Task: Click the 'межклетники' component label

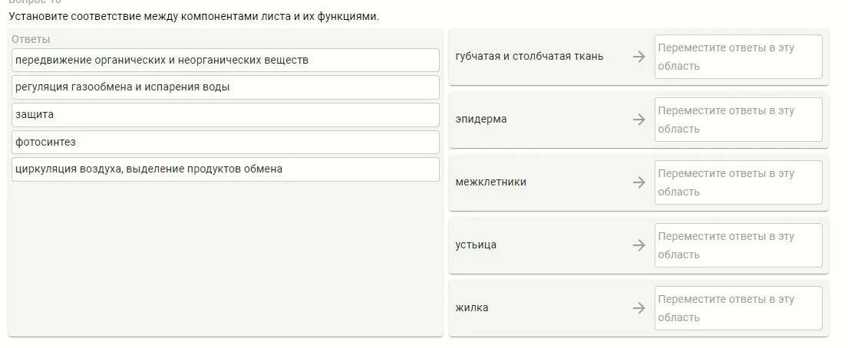Action: 490,182
